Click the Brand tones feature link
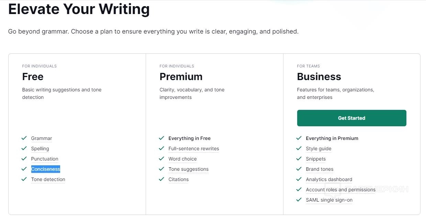 [x=319, y=169]
